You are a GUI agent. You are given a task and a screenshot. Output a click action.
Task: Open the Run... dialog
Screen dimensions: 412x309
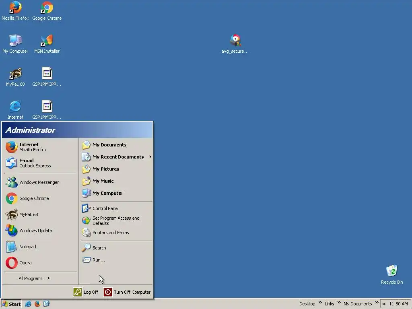click(x=116, y=260)
